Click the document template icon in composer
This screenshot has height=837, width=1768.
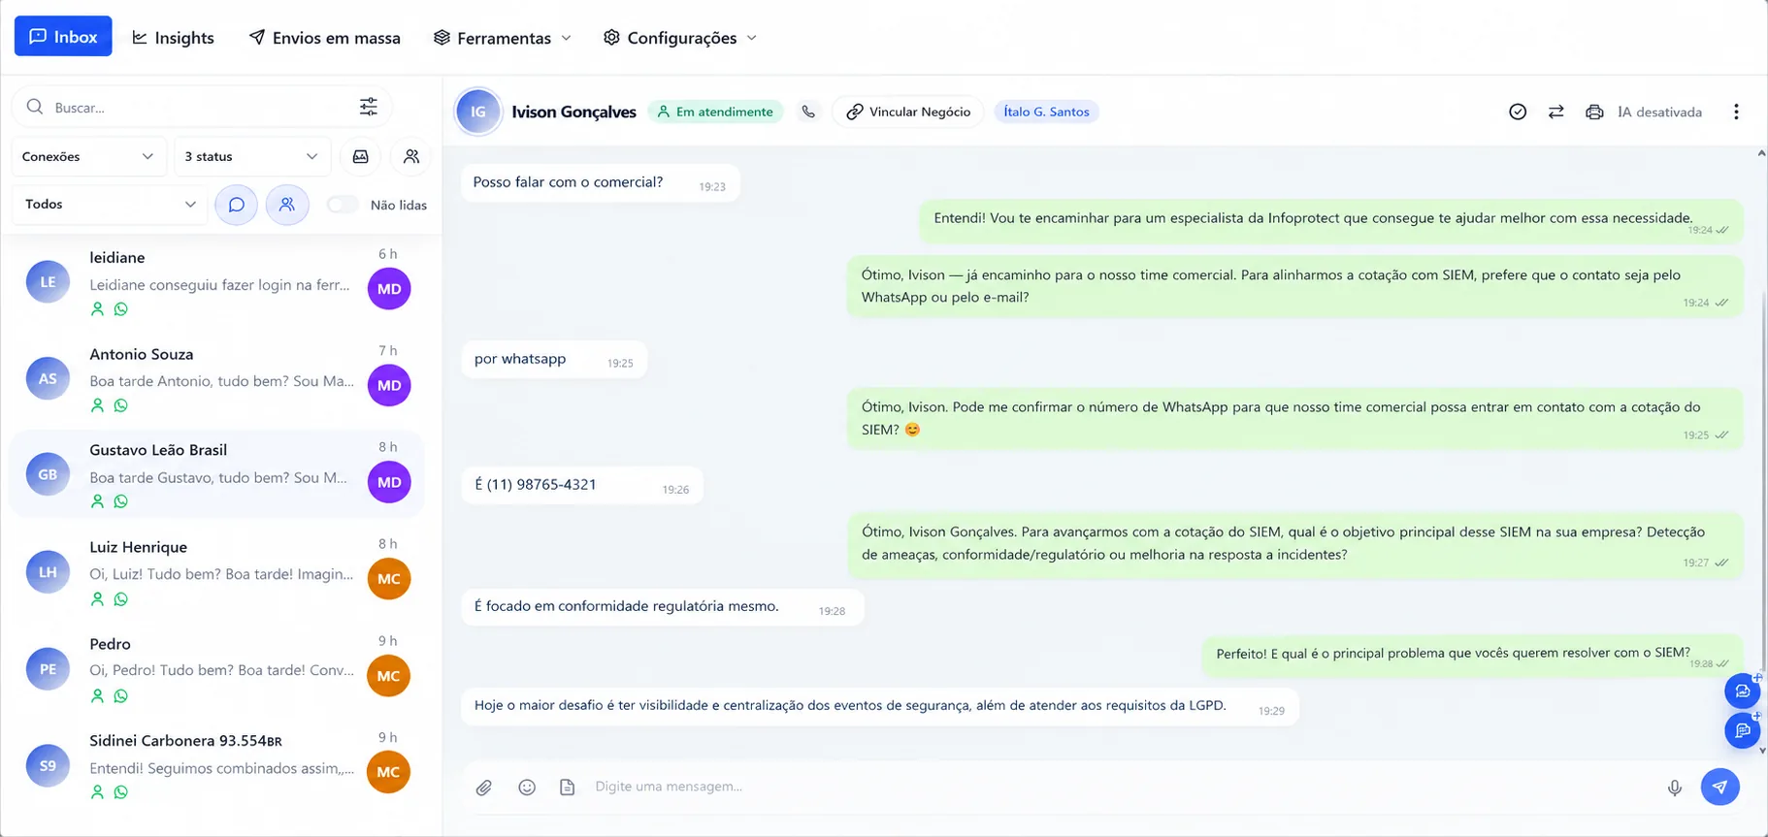[568, 788]
